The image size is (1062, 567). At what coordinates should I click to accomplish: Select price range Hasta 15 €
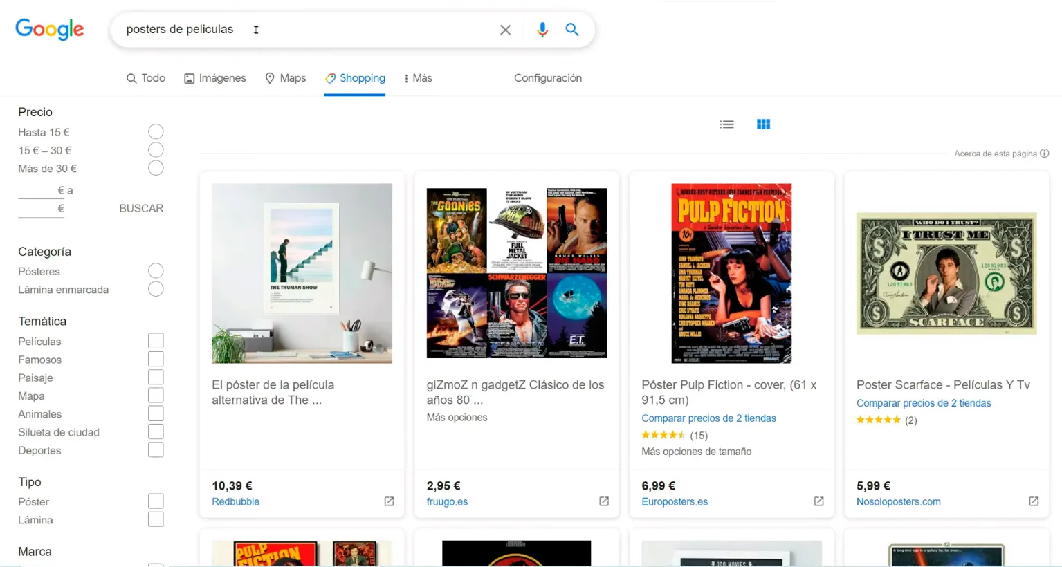[x=156, y=131]
